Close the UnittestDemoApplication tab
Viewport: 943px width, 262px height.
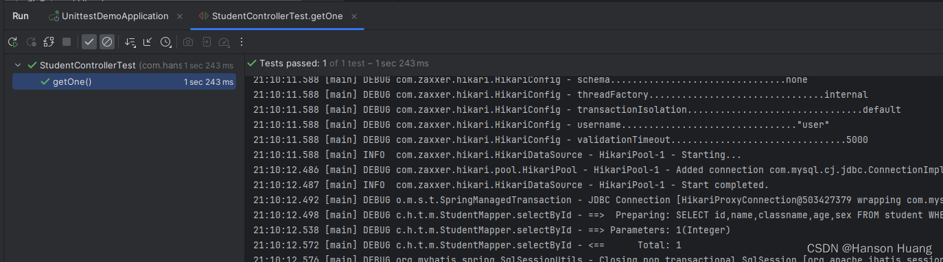click(180, 16)
